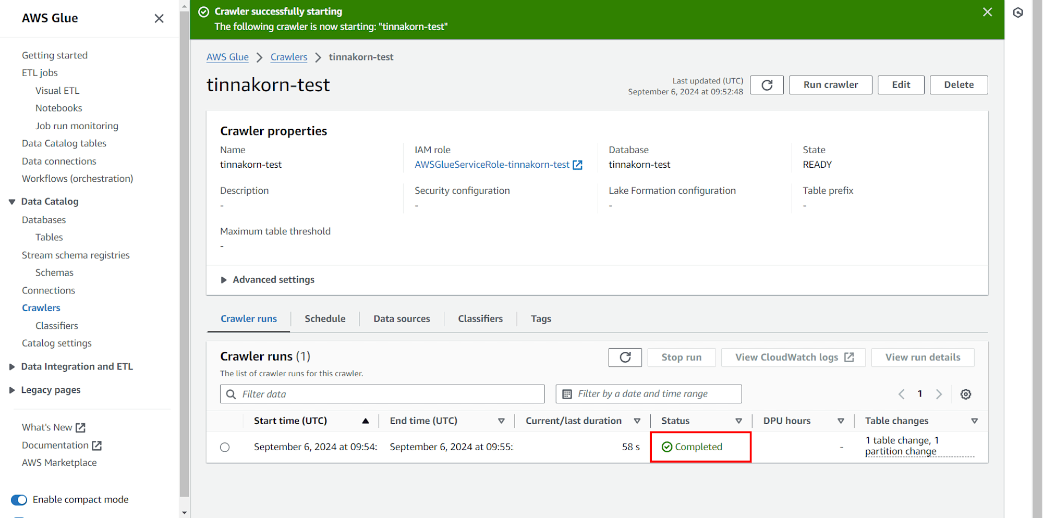Open AWS Marketplace link in sidebar
This screenshot has height=518, width=1043.
(x=59, y=463)
